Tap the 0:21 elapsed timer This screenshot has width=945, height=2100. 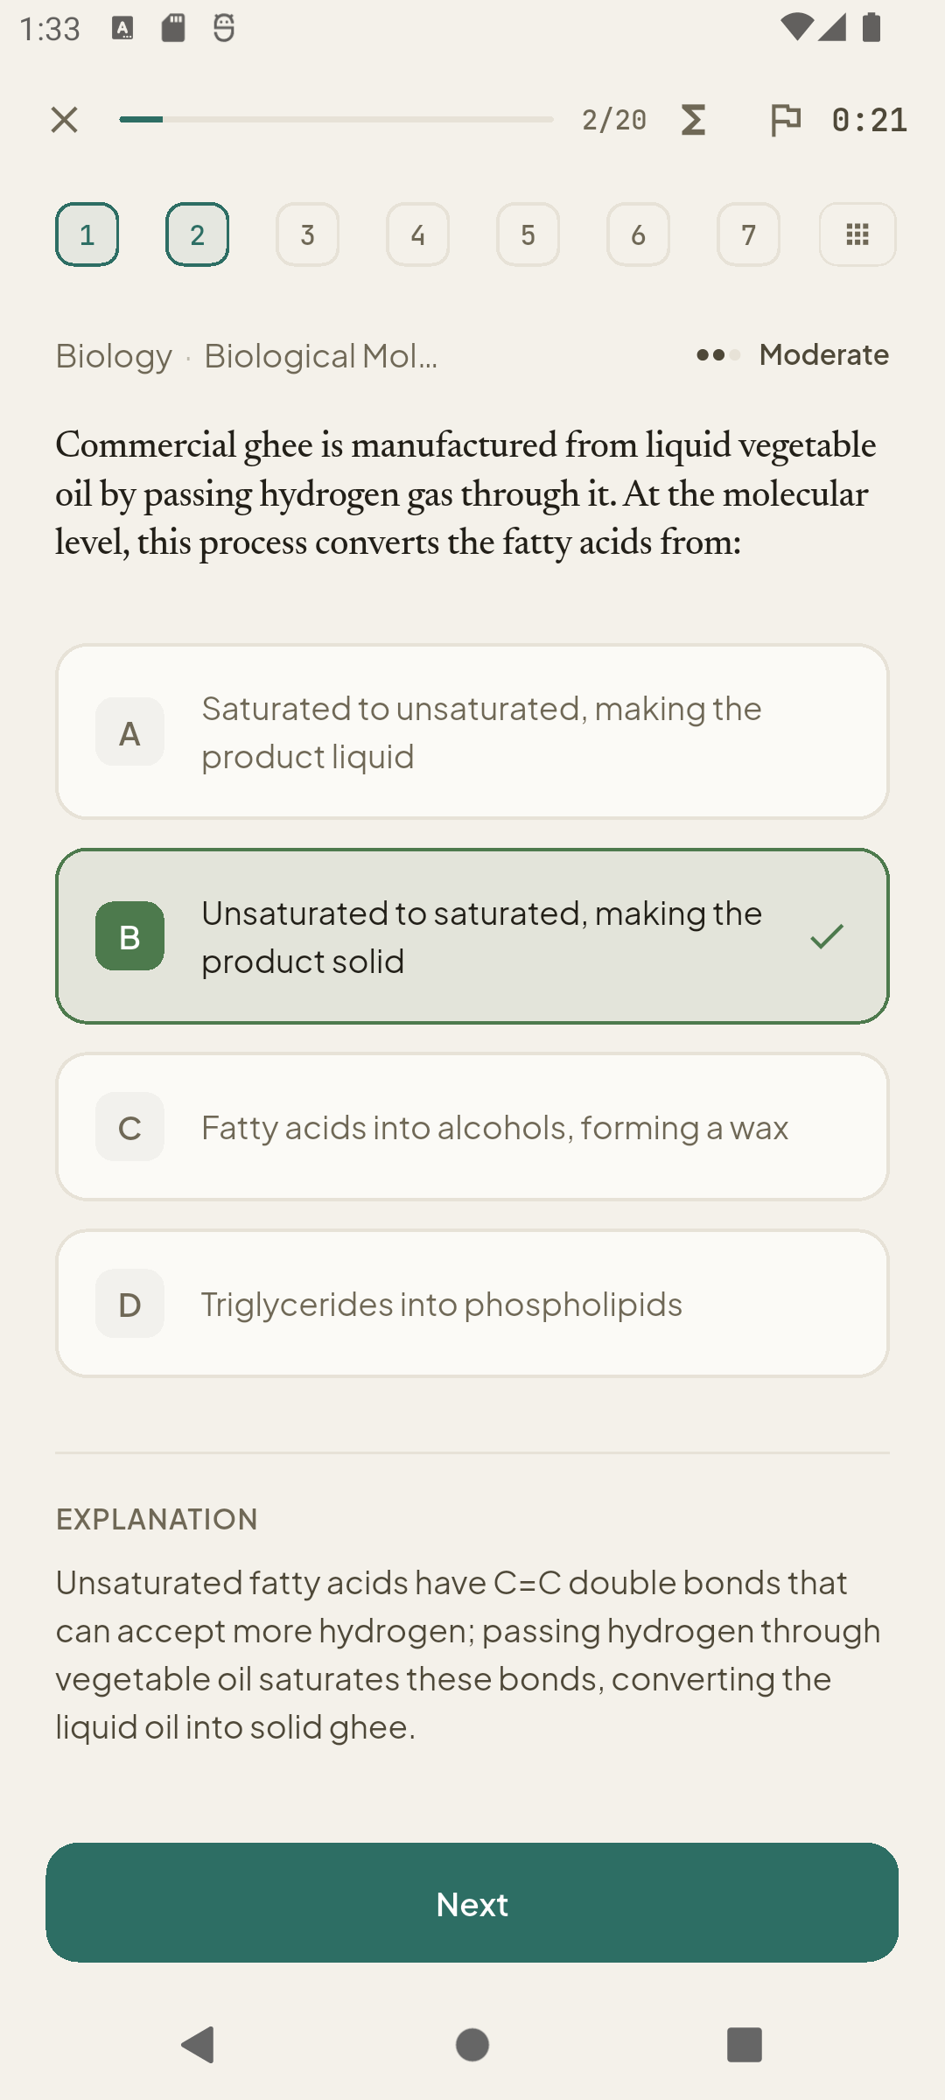coord(870,120)
